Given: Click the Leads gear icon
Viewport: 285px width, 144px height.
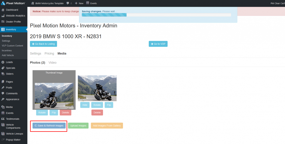Looking at the screenshot, I should pyautogui.click(x=3, y=62).
